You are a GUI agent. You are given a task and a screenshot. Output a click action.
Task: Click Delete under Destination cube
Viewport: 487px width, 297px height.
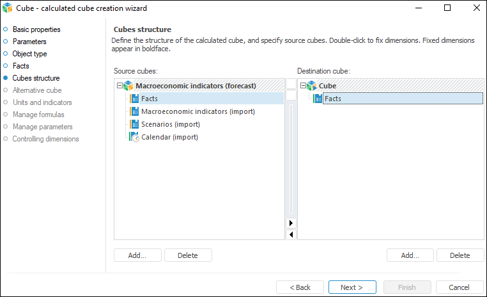[460, 255]
